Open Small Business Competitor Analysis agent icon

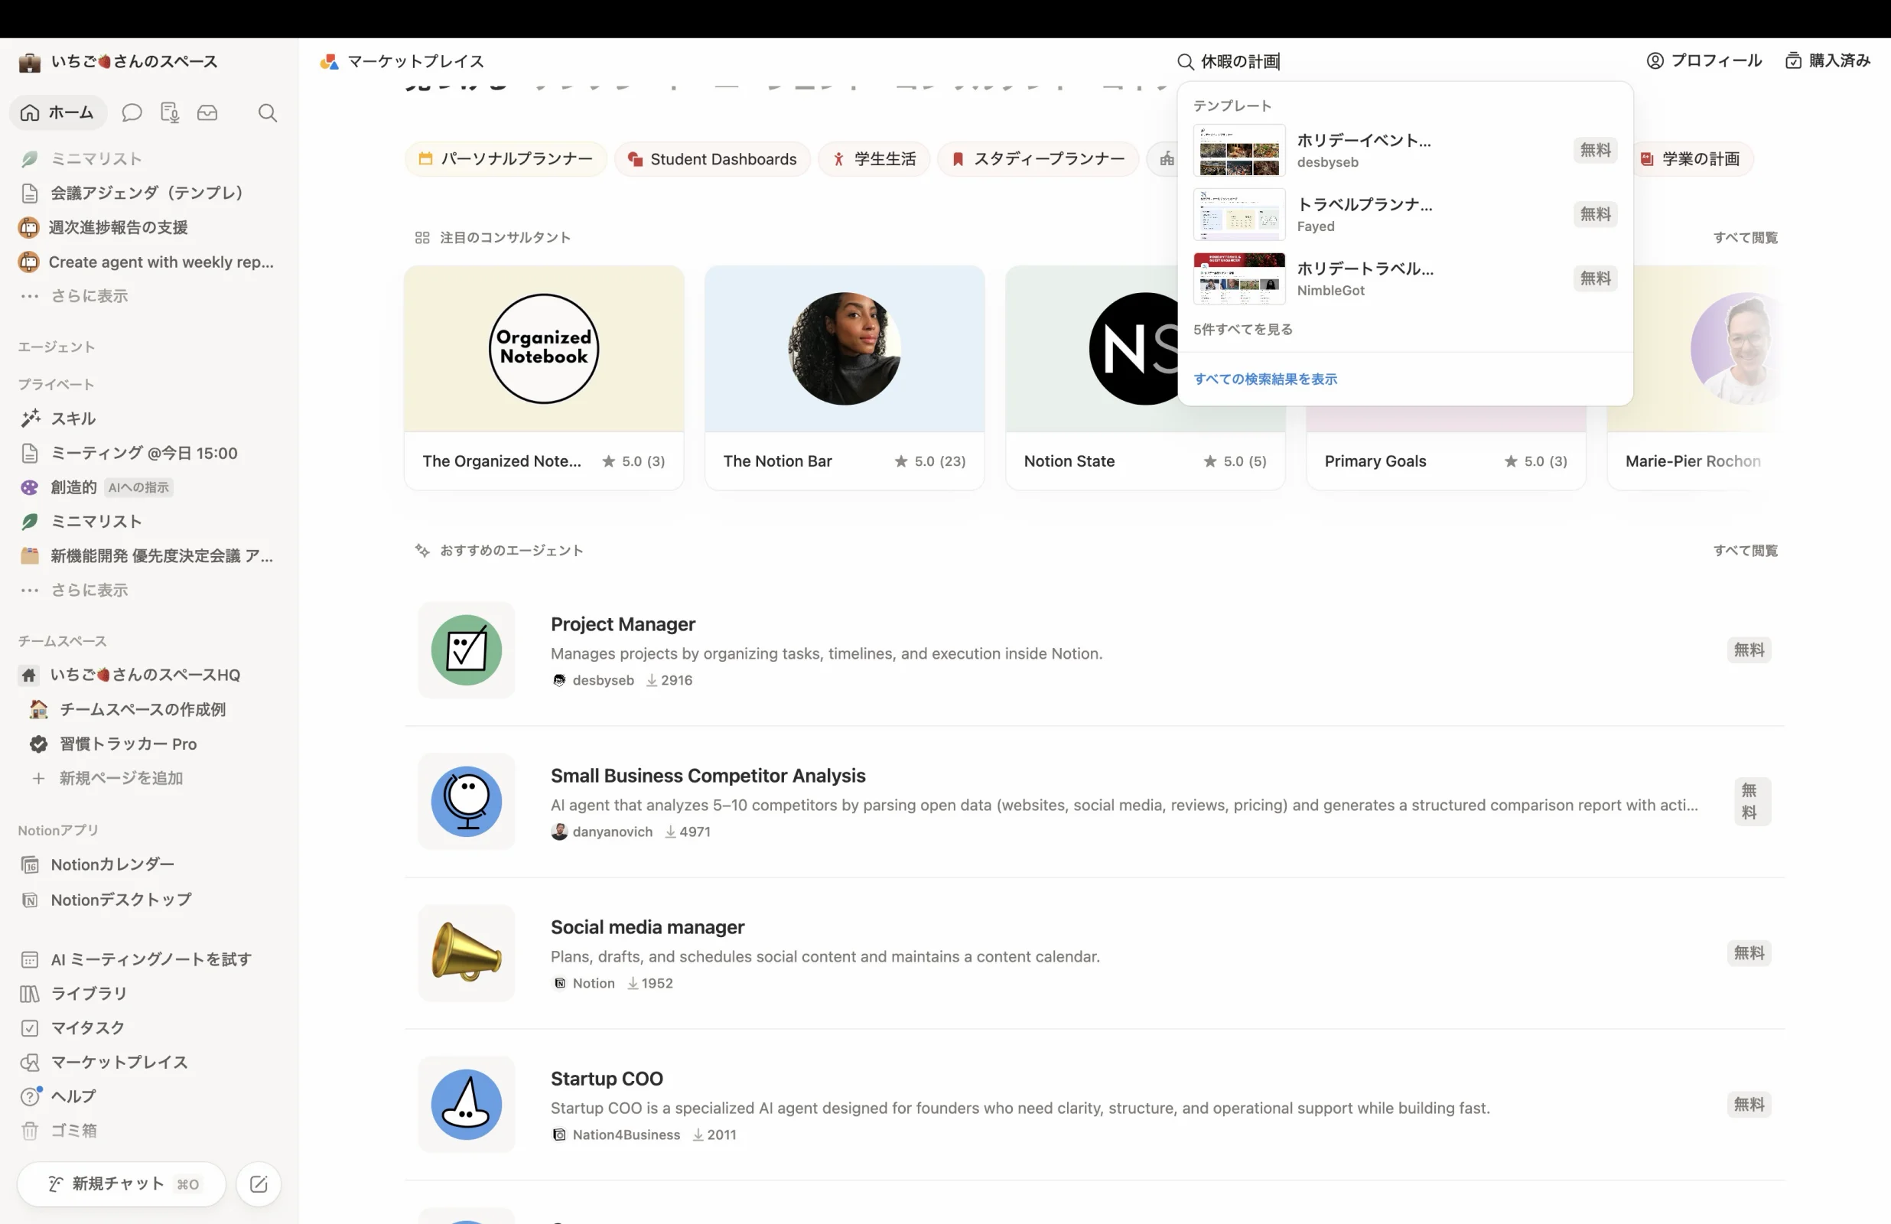click(467, 801)
